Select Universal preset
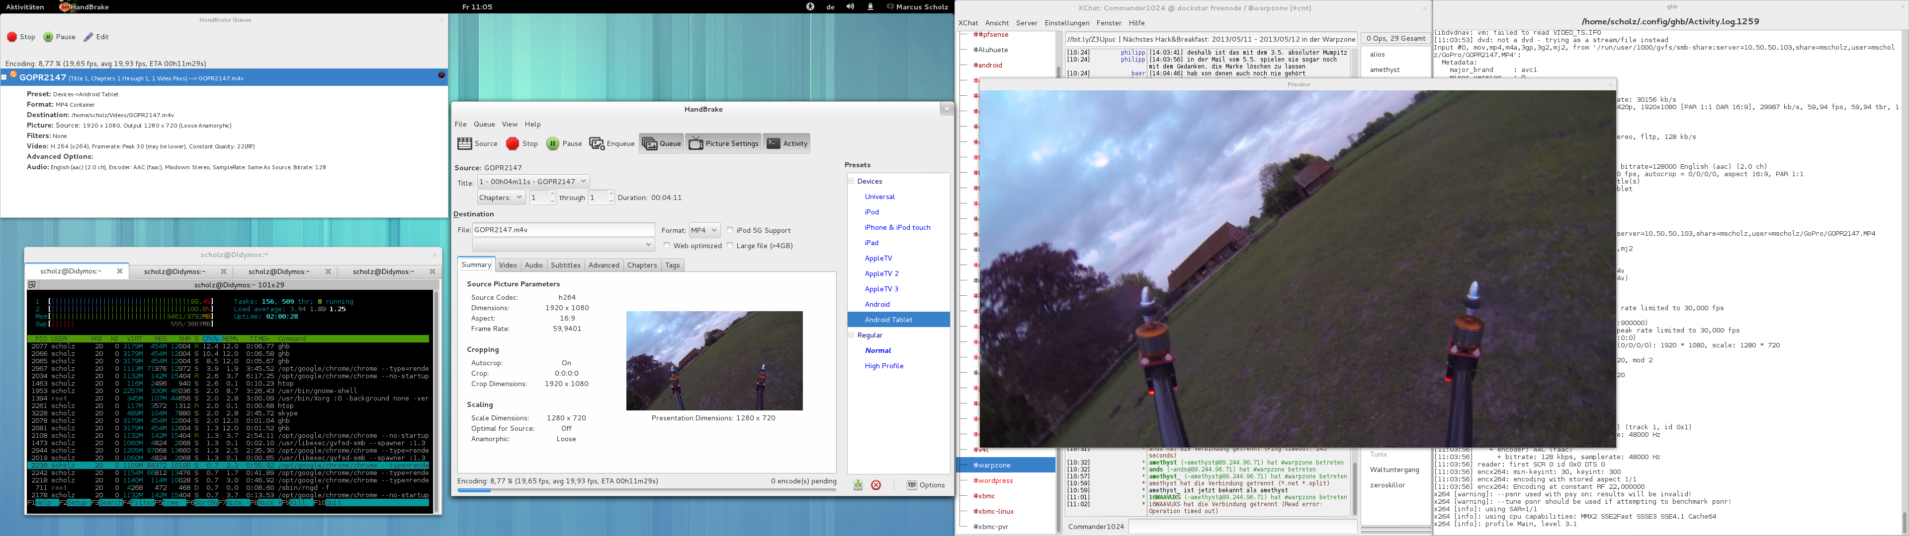Screen dimensions: 1909x536 [879, 197]
